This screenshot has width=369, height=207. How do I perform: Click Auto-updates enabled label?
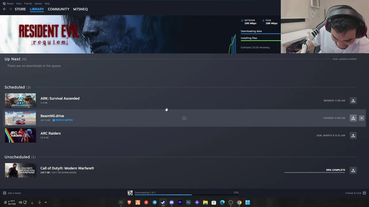(344, 59)
